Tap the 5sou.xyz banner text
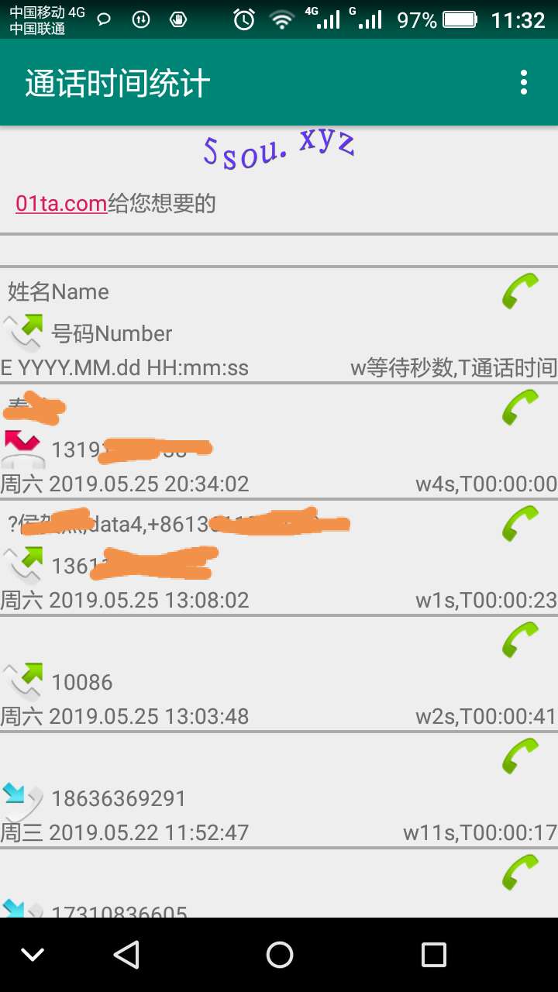Viewport: 558px width, 992px height. click(279, 149)
